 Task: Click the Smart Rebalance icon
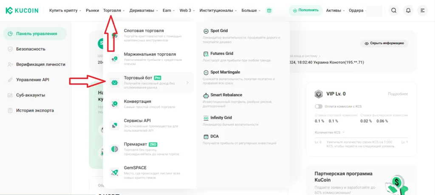click(206, 95)
